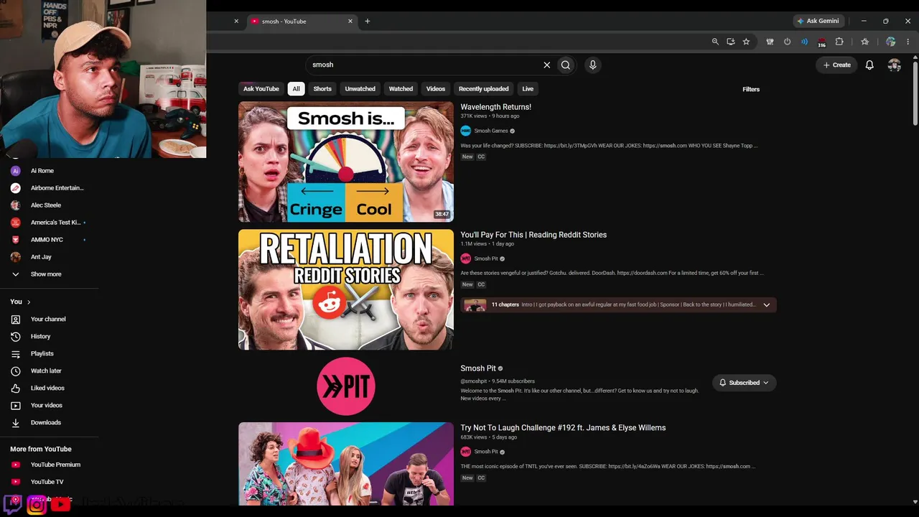Select the Shorts filter chip
The width and height of the screenshot is (919, 517).
tap(322, 89)
